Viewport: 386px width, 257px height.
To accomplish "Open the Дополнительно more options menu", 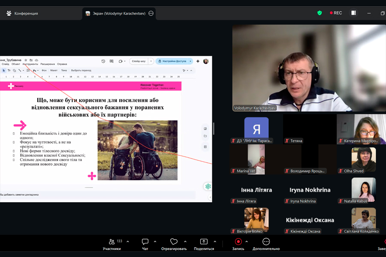I will coord(266,242).
